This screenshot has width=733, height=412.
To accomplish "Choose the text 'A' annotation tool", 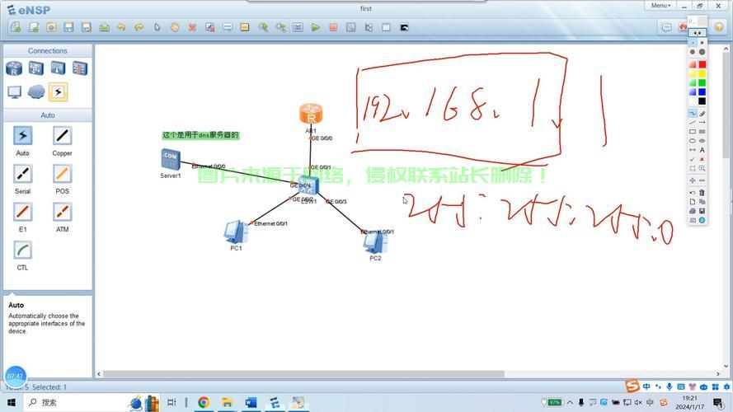I will click(x=702, y=150).
